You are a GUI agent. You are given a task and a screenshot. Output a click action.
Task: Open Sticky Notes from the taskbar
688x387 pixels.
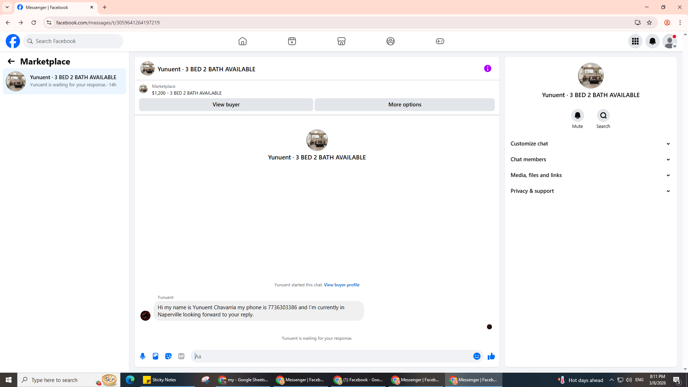(x=159, y=380)
